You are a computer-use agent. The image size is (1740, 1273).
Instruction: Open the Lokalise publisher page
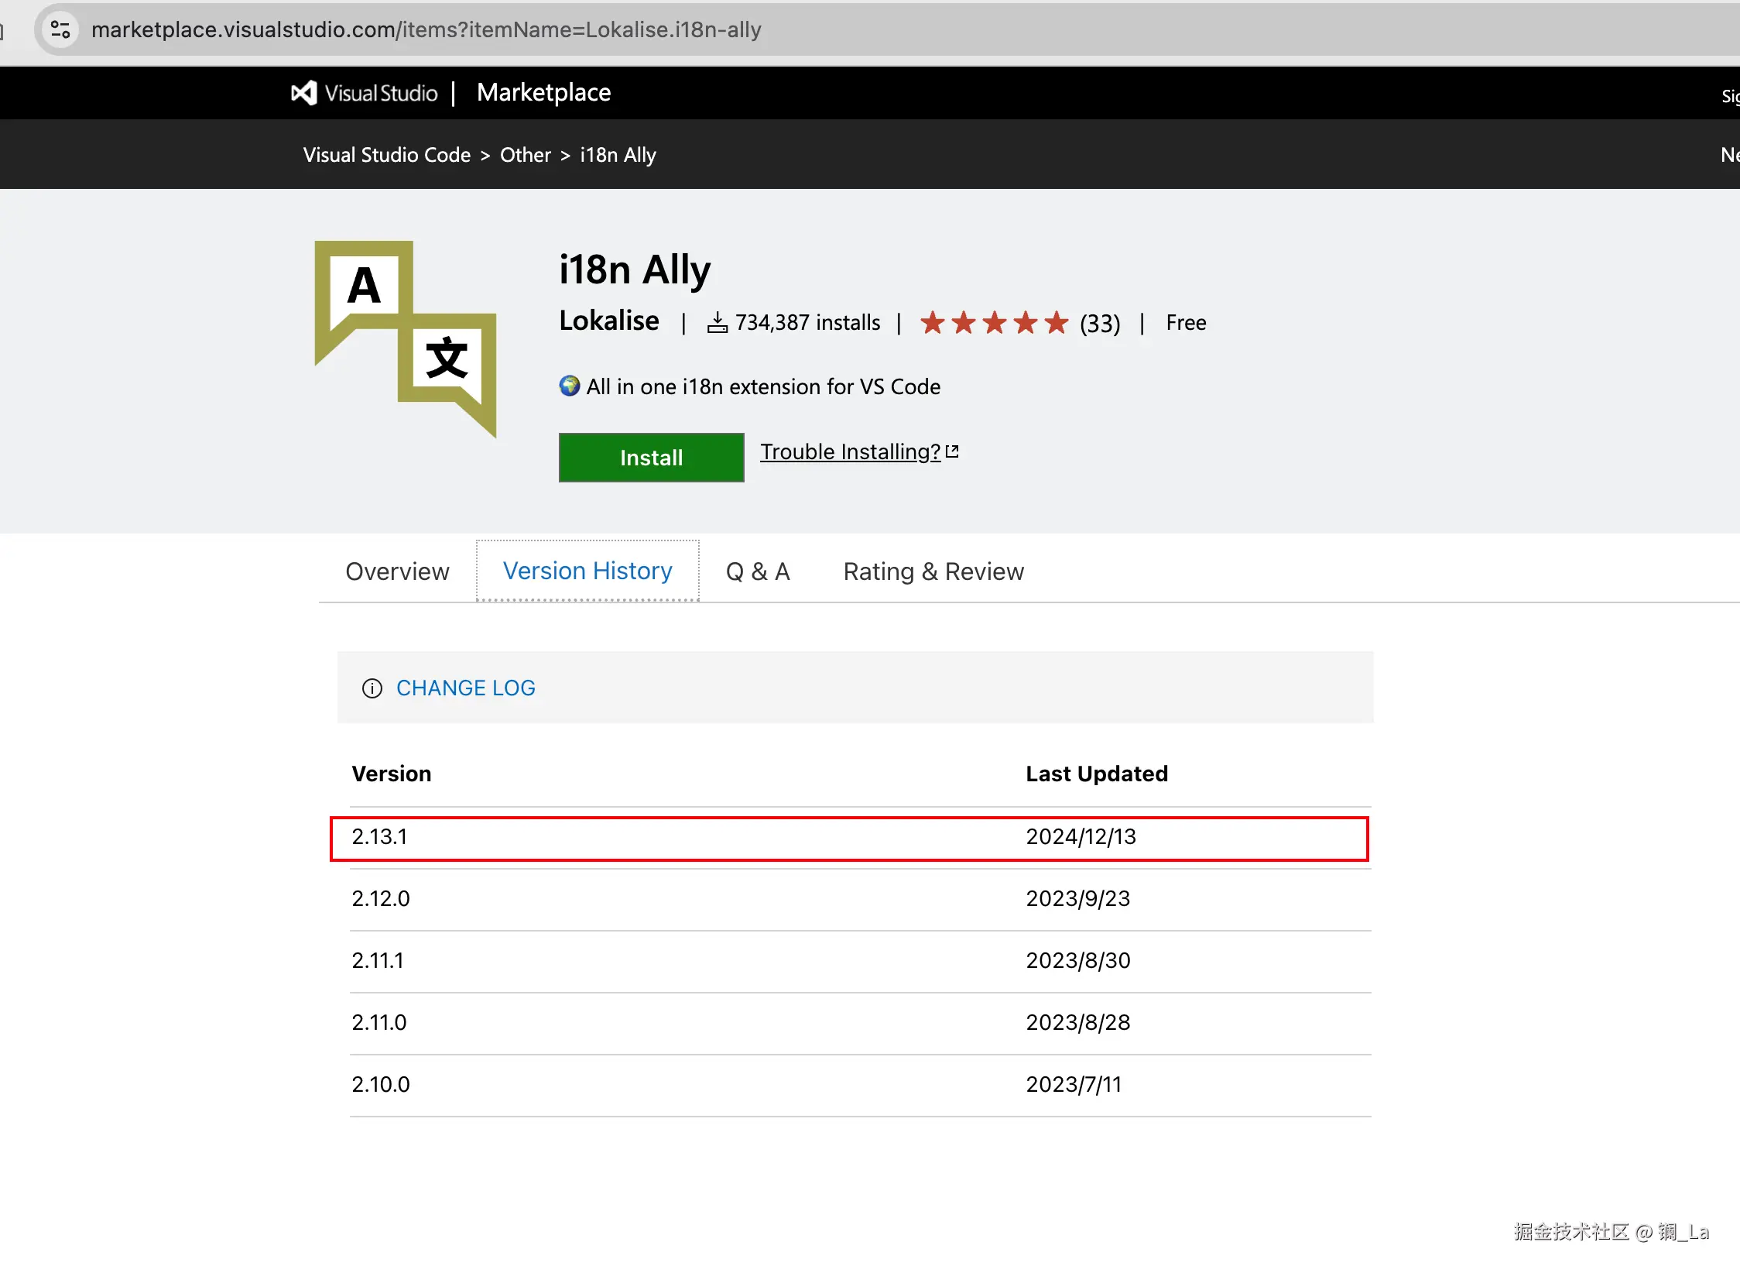click(609, 321)
